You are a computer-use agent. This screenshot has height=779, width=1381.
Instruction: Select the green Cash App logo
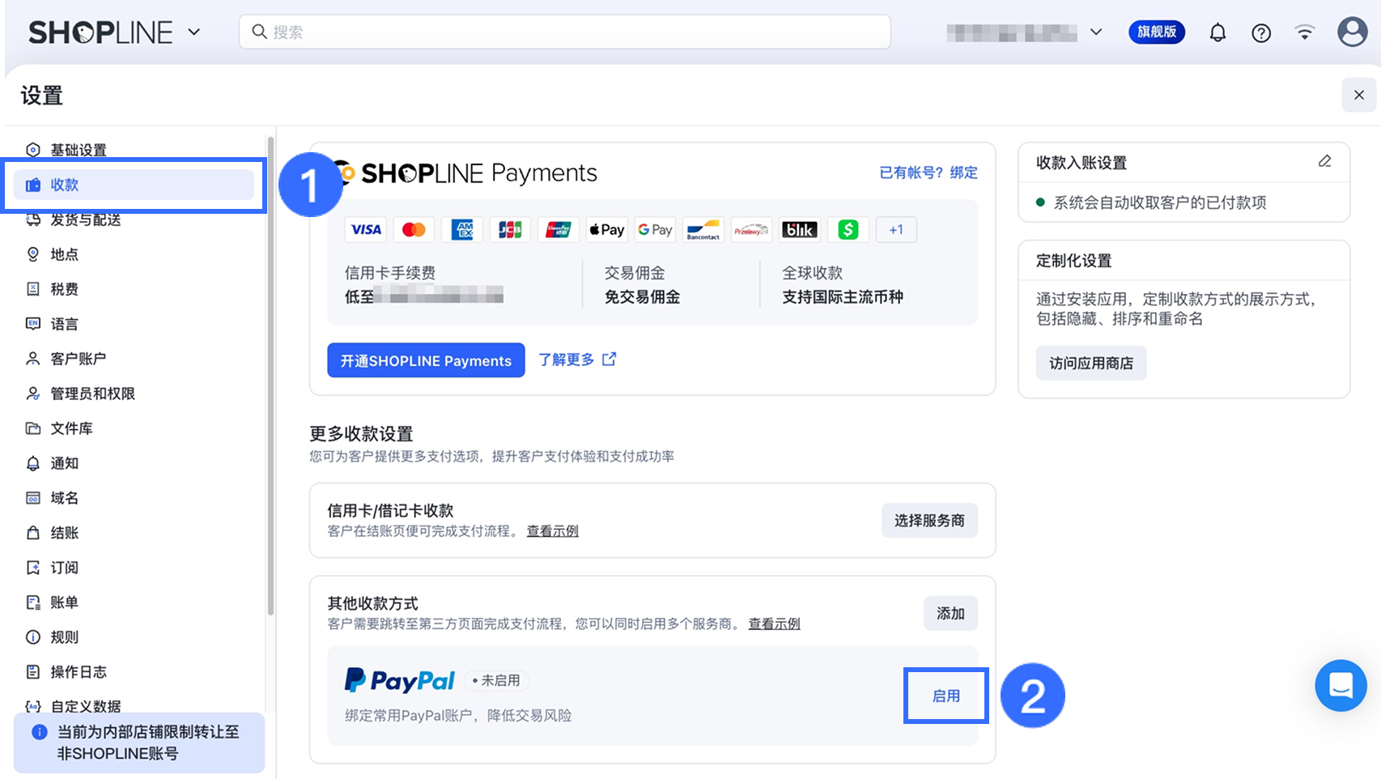click(848, 230)
